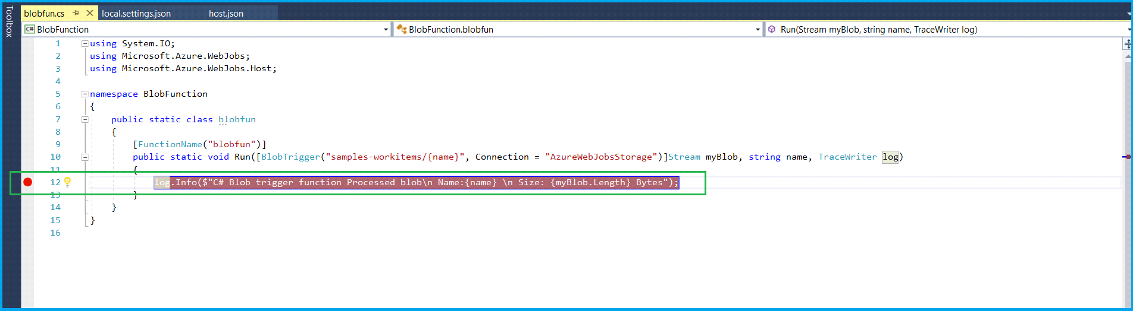Open the host.json tab
Image resolution: width=1133 pixels, height=311 pixels.
coord(226,13)
